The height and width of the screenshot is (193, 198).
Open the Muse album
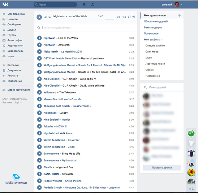point(148,58)
